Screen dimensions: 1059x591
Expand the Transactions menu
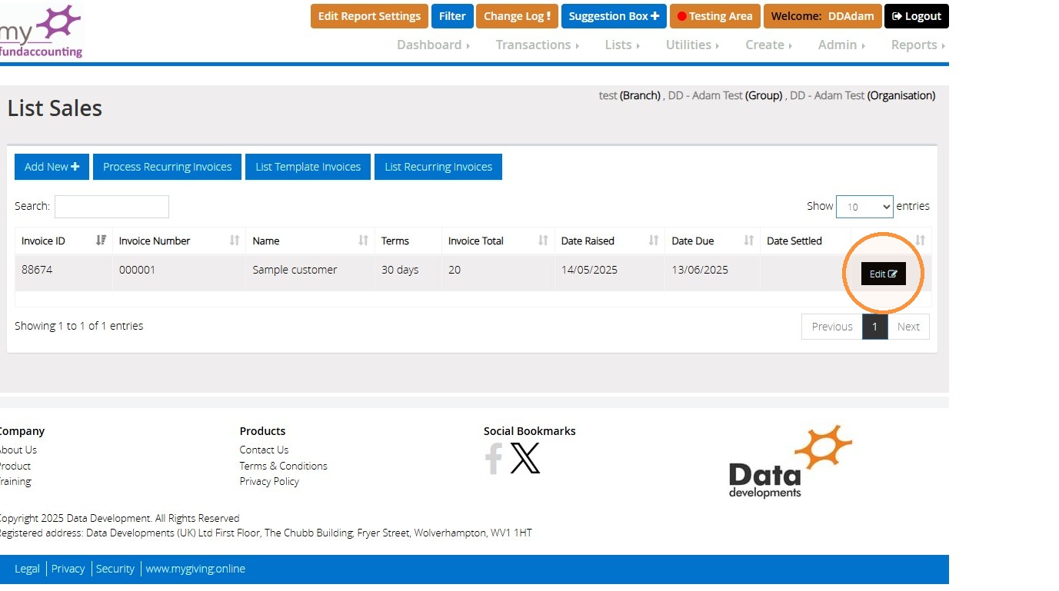pyautogui.click(x=538, y=45)
